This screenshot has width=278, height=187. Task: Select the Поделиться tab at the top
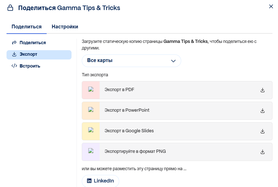[x=26, y=26]
